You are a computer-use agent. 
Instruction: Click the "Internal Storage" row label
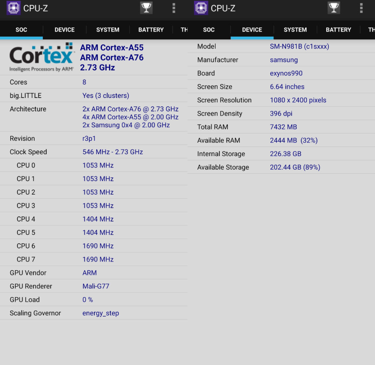click(221, 154)
